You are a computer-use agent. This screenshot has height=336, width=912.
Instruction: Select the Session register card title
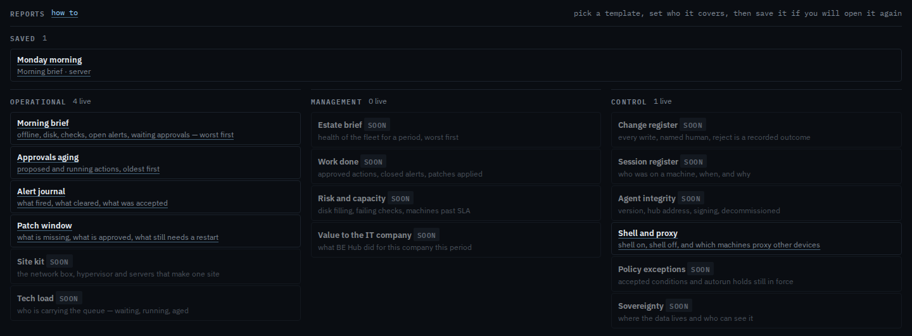(x=648, y=161)
